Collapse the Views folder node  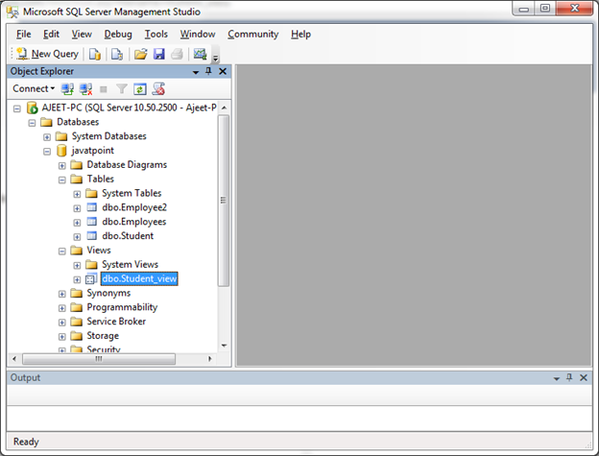(61, 252)
